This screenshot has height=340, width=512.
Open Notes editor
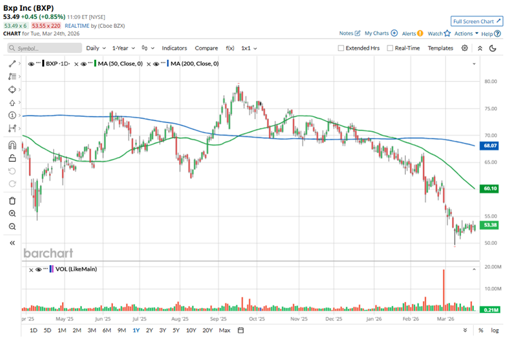coord(350,33)
